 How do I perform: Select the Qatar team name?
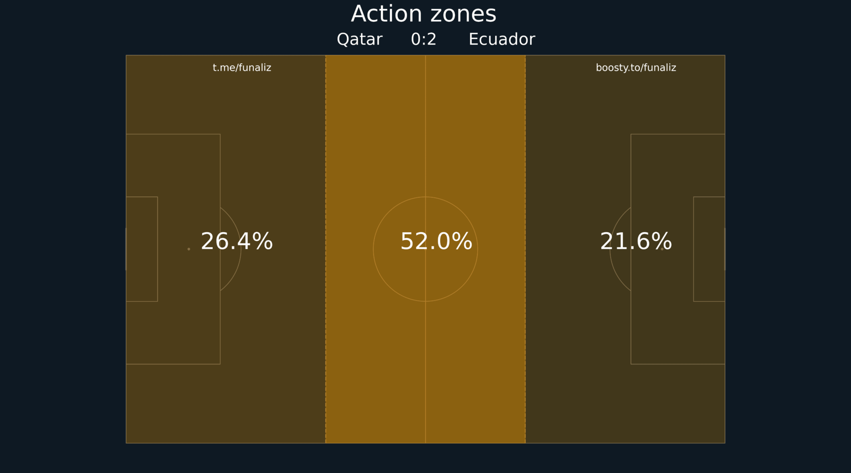pyautogui.click(x=360, y=40)
